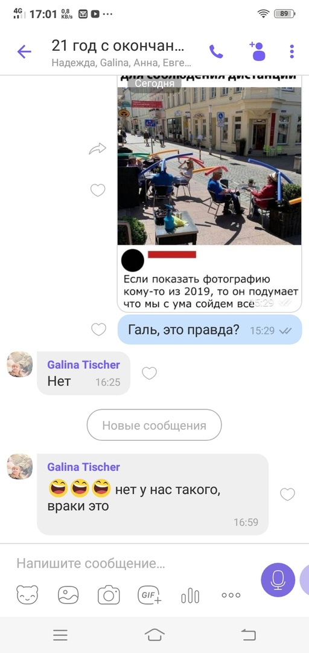This screenshot has height=653, width=309.
Task: Tap the back arrow in the chat header
Action: click(x=24, y=51)
